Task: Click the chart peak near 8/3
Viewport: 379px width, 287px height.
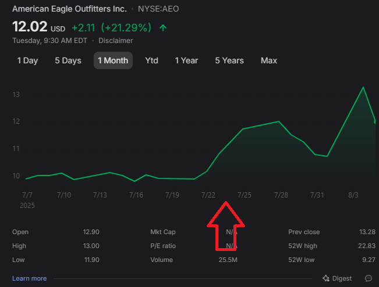Action: pos(363,87)
